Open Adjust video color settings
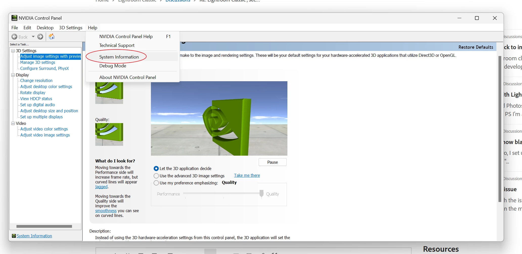The width and height of the screenshot is (522, 254). click(44, 129)
